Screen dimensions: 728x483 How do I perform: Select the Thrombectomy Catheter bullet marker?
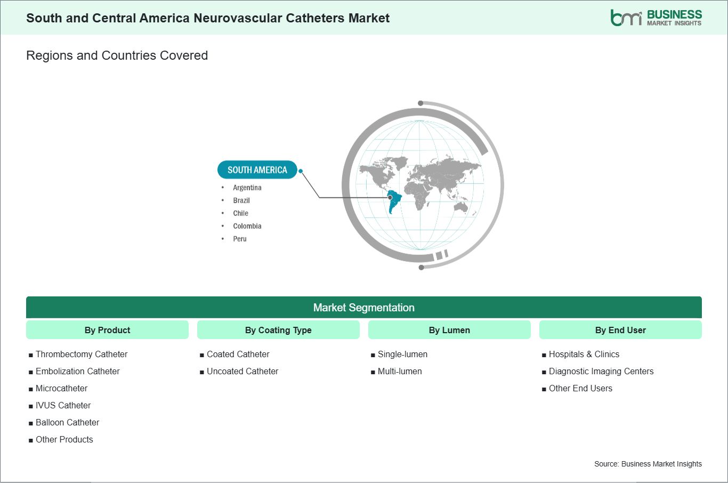(30, 354)
